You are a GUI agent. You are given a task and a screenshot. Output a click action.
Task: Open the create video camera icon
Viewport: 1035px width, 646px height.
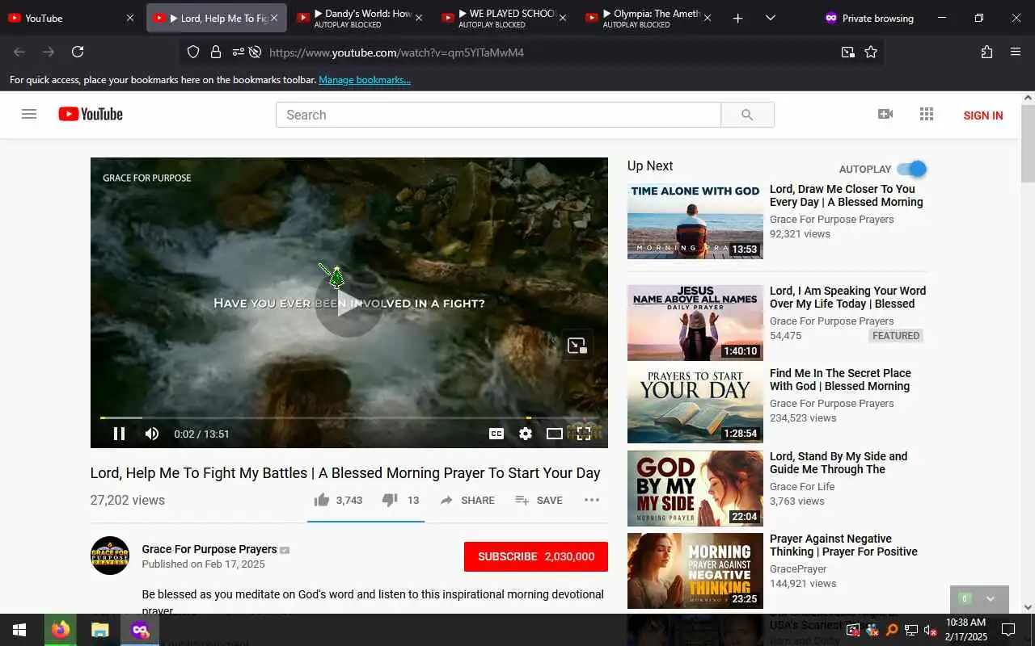coord(885,114)
